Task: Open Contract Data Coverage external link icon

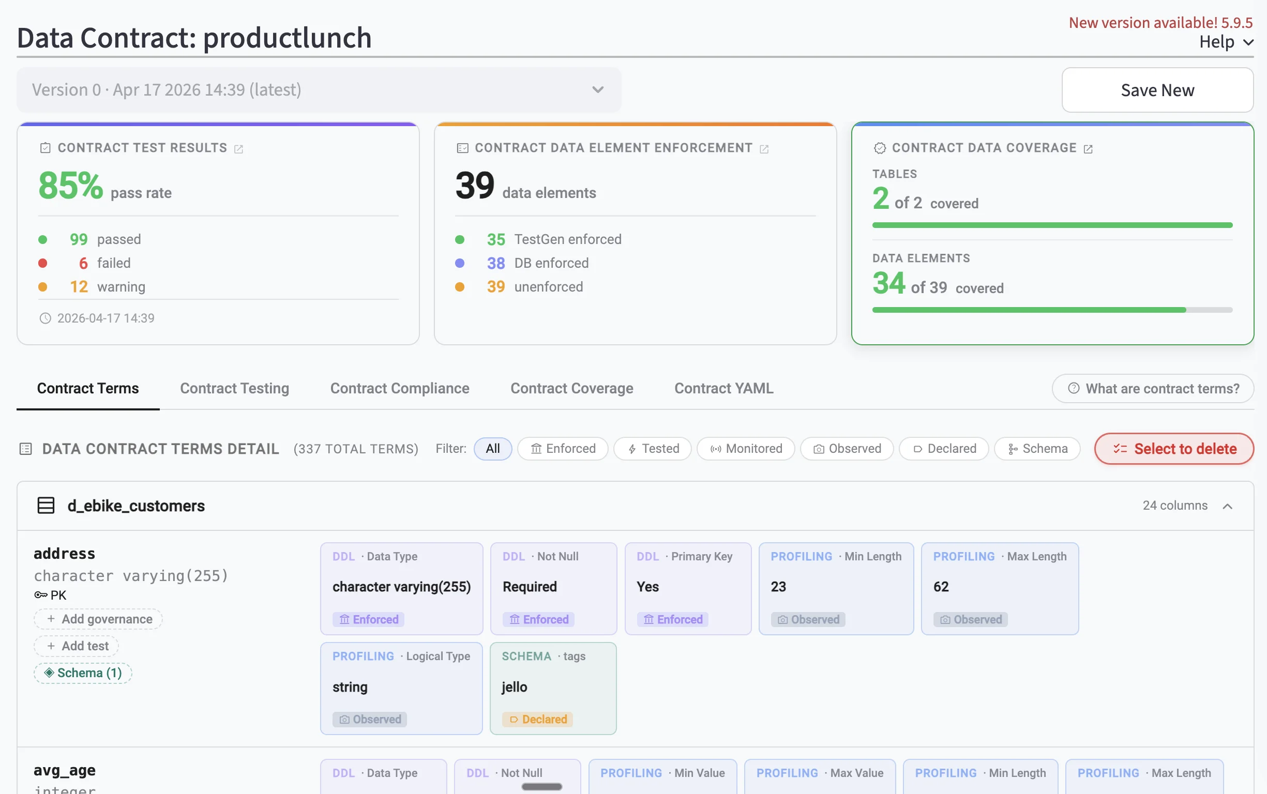Action: pyautogui.click(x=1089, y=148)
